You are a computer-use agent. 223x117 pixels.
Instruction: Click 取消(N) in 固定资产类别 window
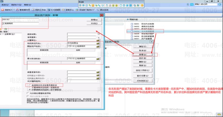point(143,51)
